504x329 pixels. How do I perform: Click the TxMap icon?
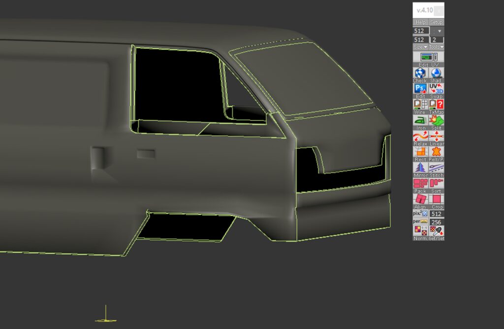click(436, 104)
